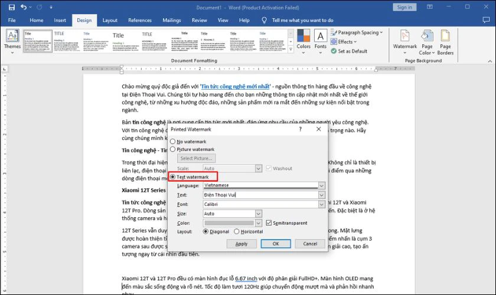Click Cancel in Printed Watermark dialog
The width and height of the screenshot is (496, 295).
click(310, 244)
